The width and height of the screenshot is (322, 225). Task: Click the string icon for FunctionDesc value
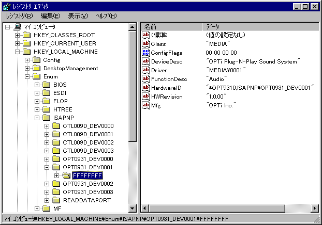(146, 79)
